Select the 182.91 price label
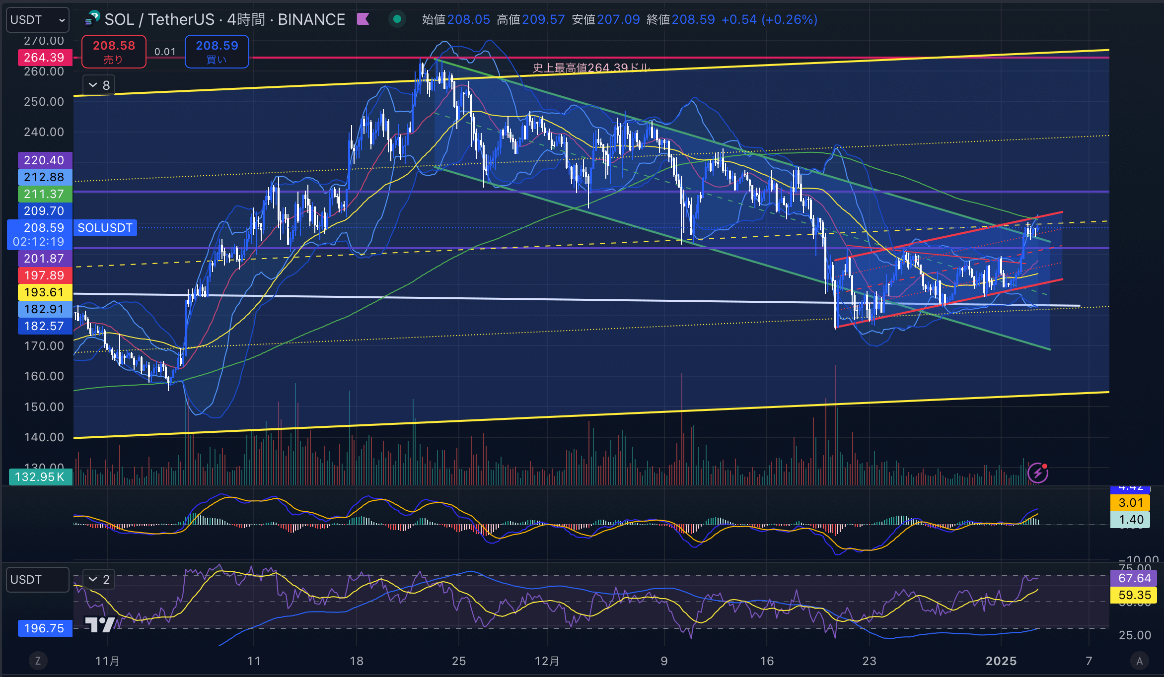 45,309
